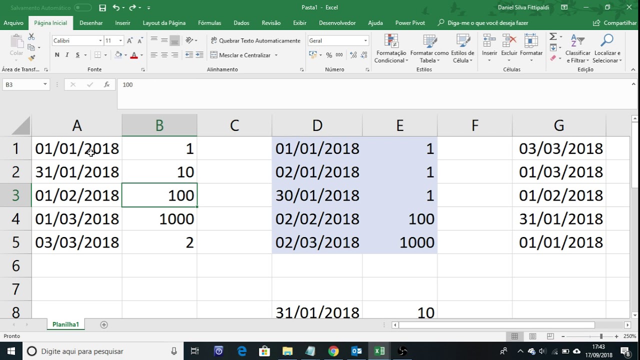Viewport: 640px width, 360px height.
Task: Click Formatar cells button
Action: coord(531,49)
